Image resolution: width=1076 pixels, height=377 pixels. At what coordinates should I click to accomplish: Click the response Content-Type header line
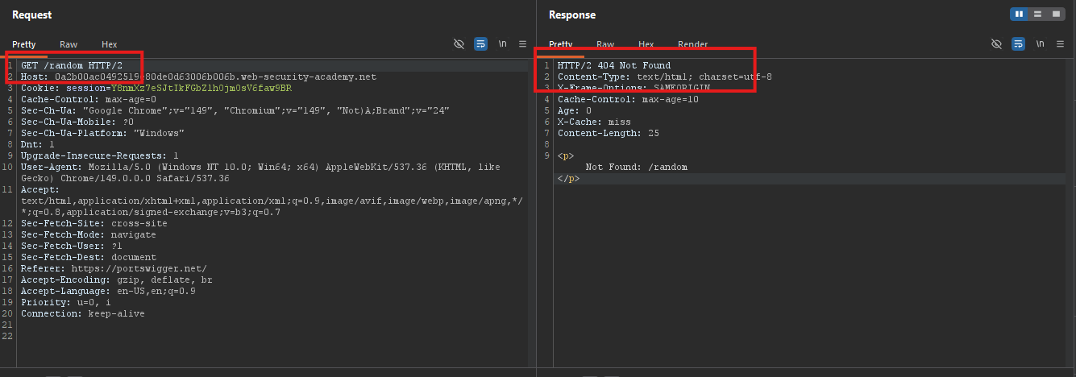tap(665, 77)
